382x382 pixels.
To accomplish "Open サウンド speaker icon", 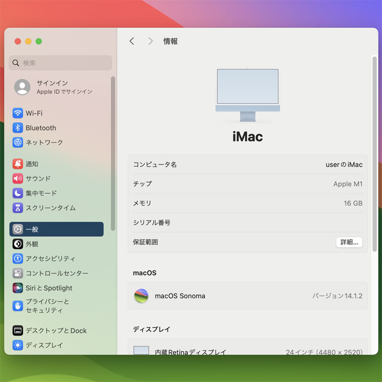I will pyautogui.click(x=18, y=178).
